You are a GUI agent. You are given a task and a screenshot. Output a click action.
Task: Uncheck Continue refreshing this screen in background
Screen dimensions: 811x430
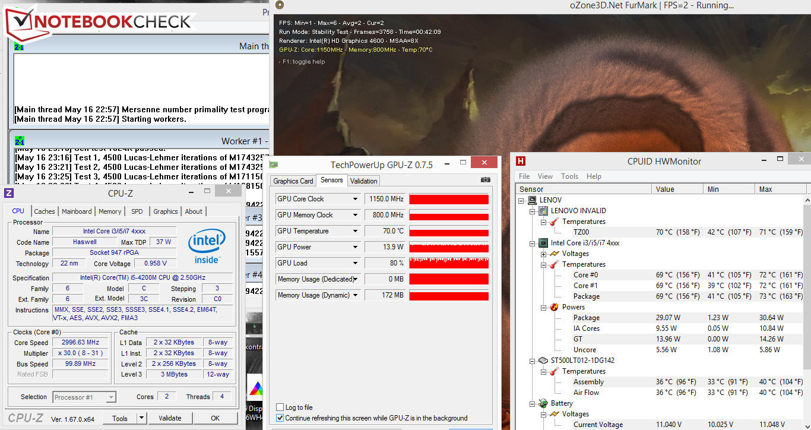pos(280,418)
